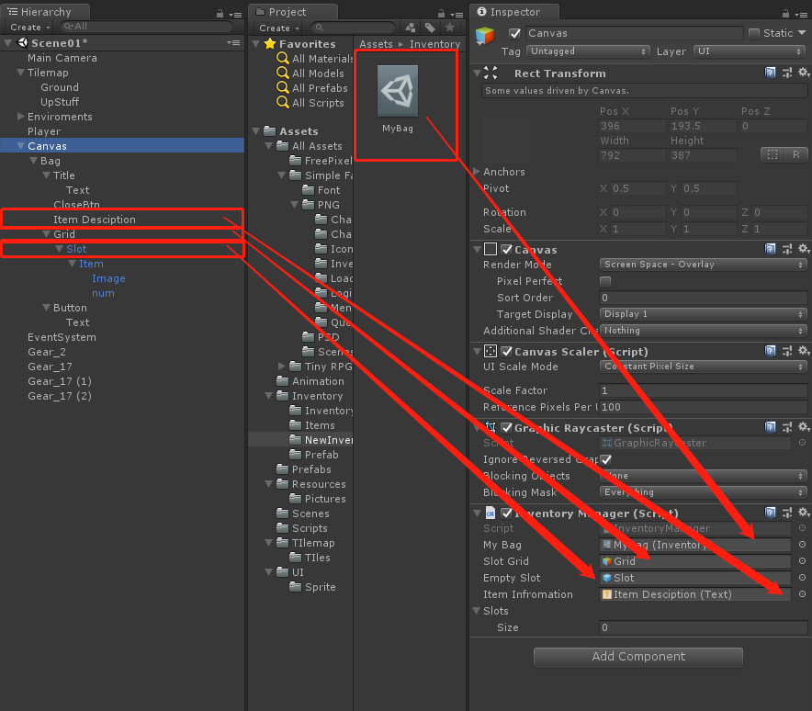Viewport: 812px width, 711px height.
Task: Click the Hierarchy search field
Action: (147, 27)
